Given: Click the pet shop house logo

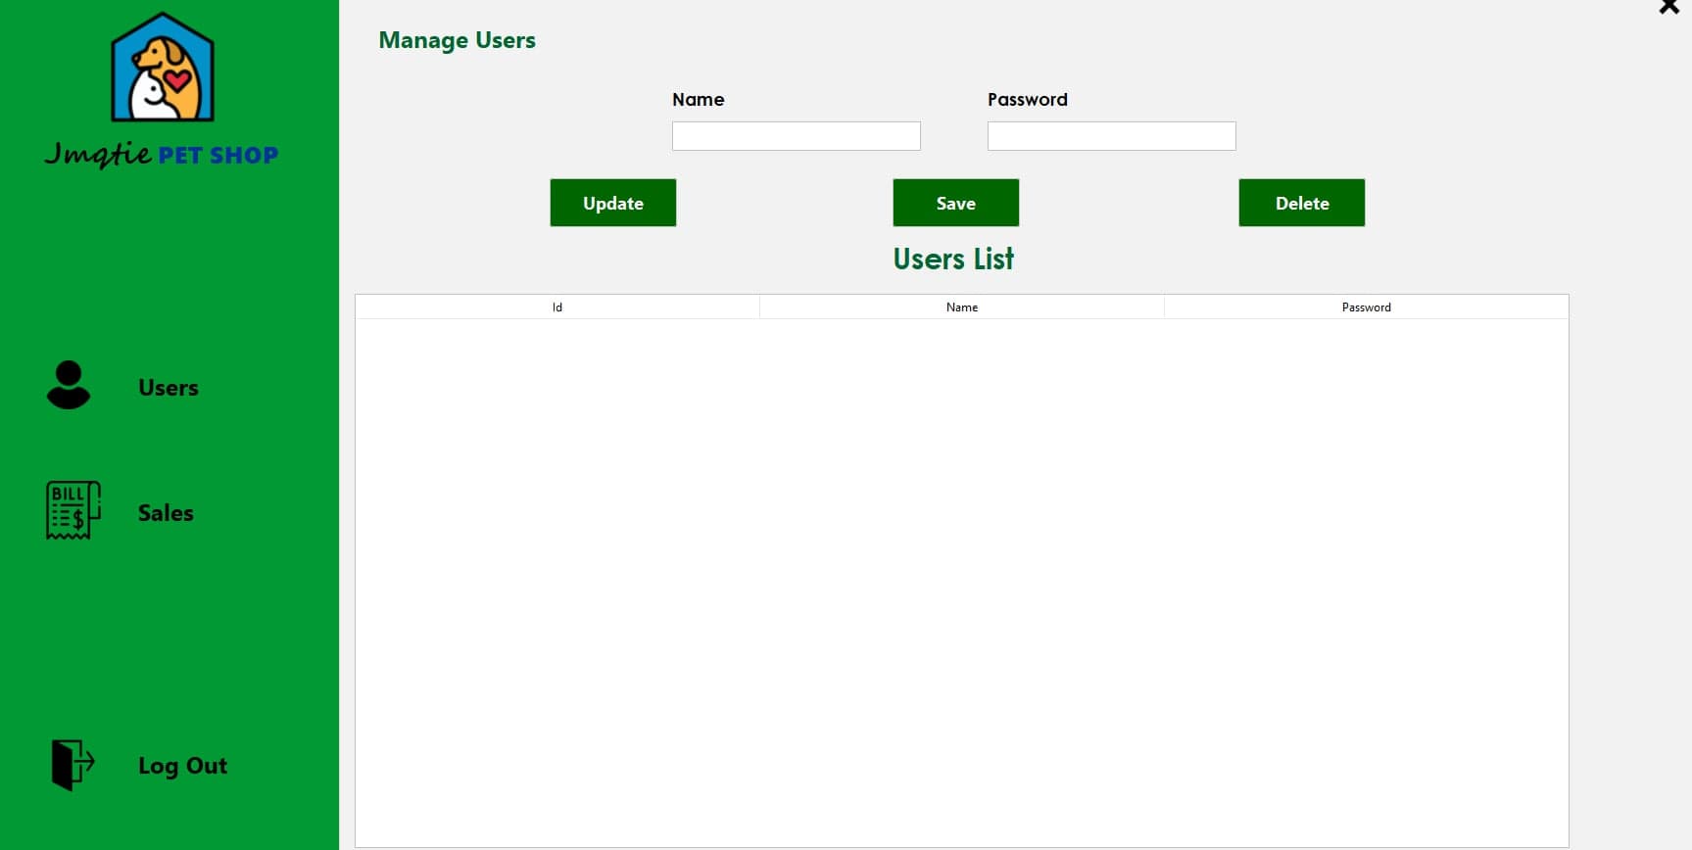Looking at the screenshot, I should (163, 67).
